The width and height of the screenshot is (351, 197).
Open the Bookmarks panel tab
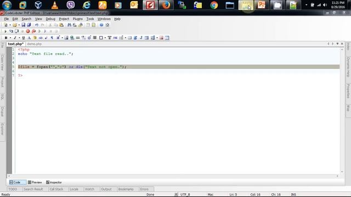[x=126, y=189]
